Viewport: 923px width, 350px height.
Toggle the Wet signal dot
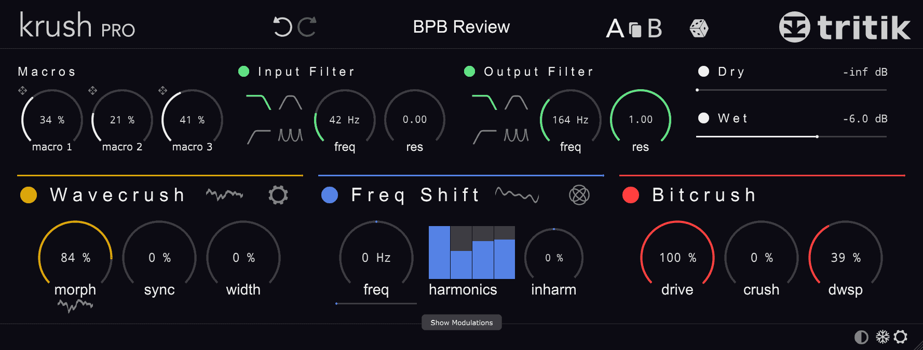pyautogui.click(x=703, y=118)
